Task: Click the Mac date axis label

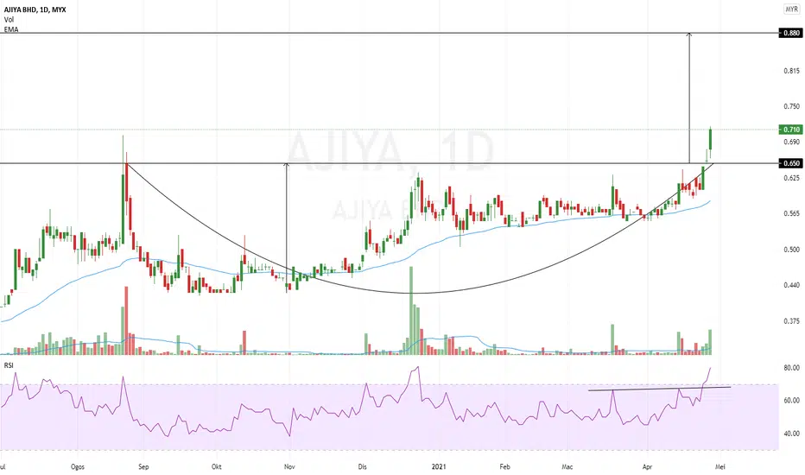Action: 567,466
